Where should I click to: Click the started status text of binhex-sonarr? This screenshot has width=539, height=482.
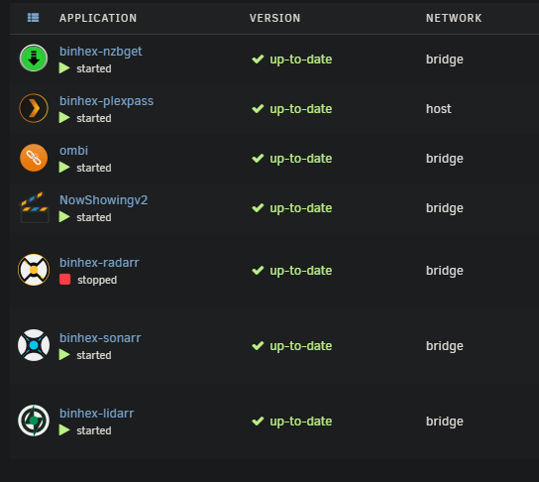(94, 355)
